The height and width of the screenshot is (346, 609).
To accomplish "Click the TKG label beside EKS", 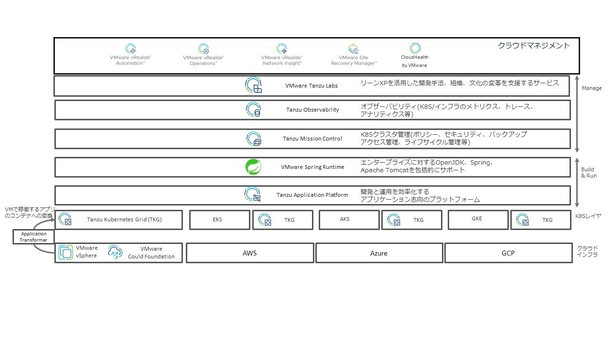I will tap(289, 220).
